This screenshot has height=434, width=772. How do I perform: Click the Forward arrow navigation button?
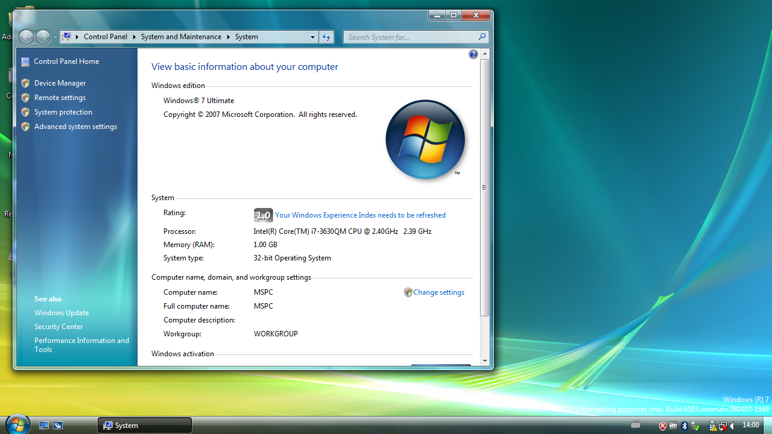43,37
